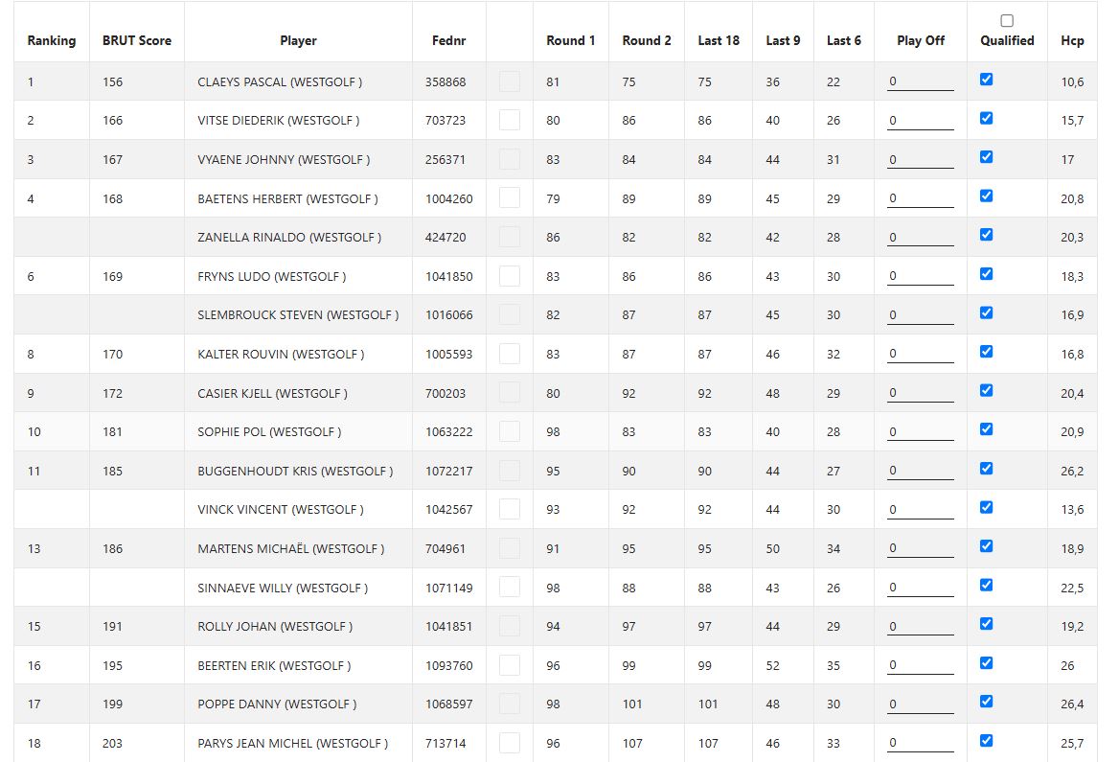
Task: Click the Hcp column header
Action: tap(1072, 40)
